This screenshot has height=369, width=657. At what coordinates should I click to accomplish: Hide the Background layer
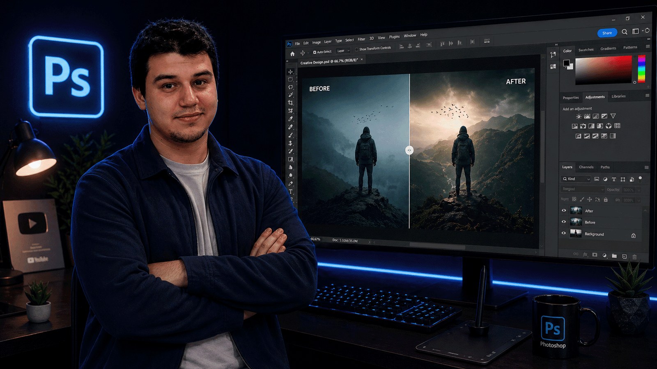(564, 233)
